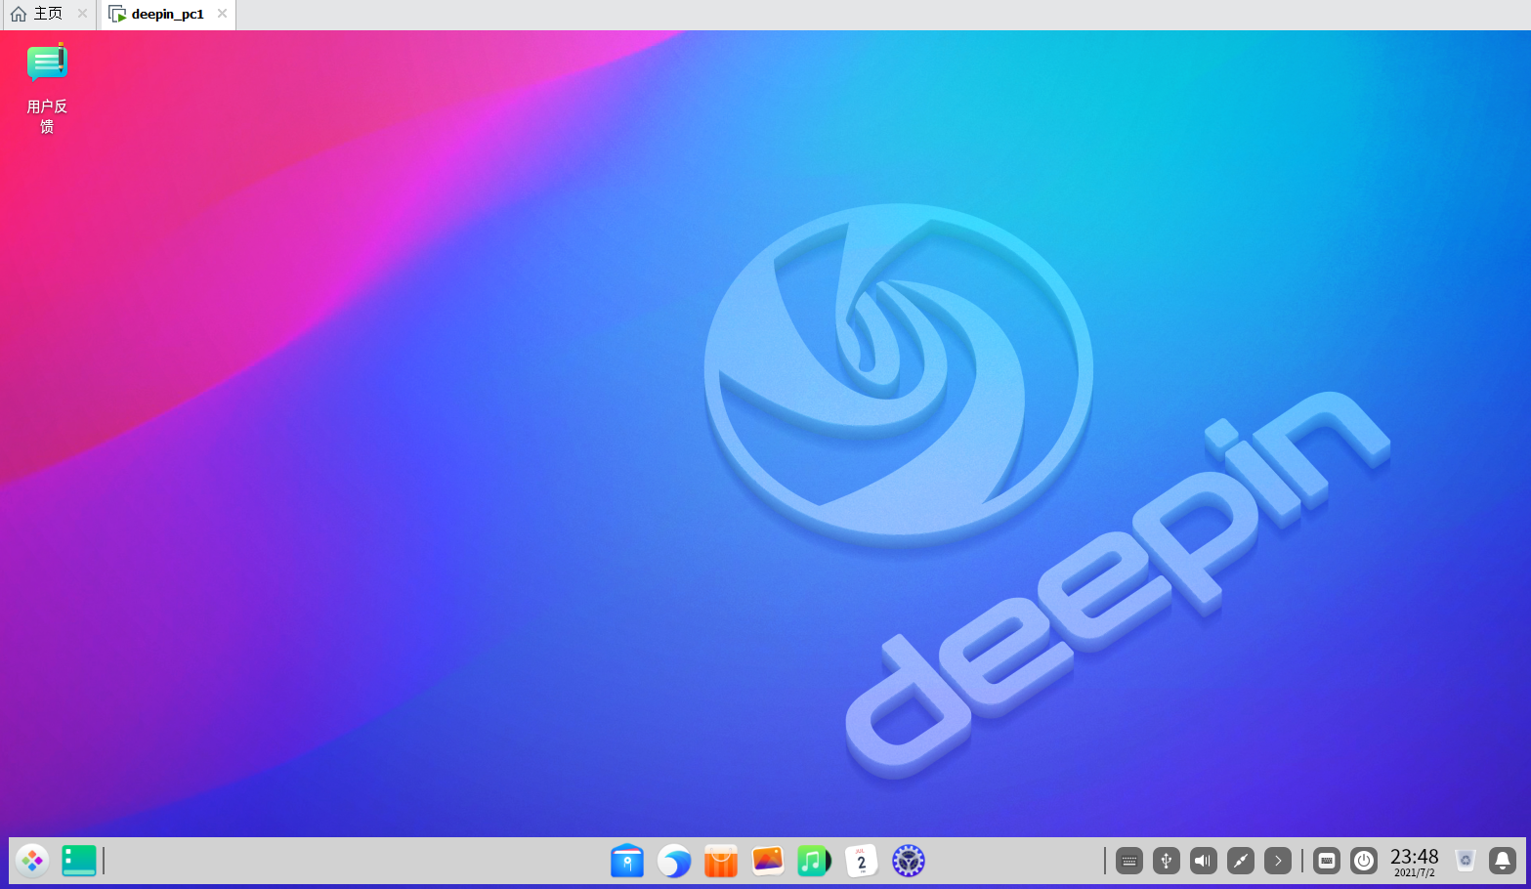The height and width of the screenshot is (889, 1531).
Task: Expand hidden tray icons with the chevron
Action: tap(1278, 861)
